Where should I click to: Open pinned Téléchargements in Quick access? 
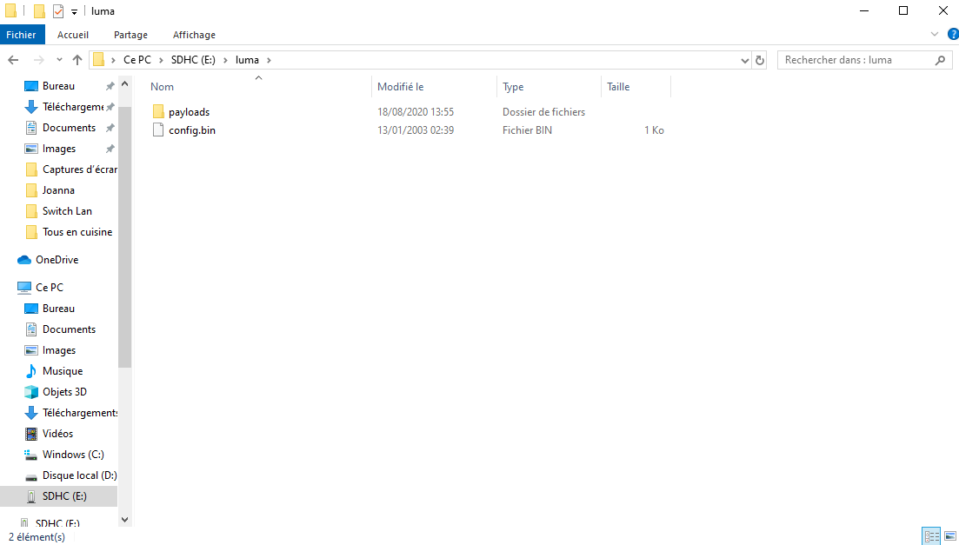coord(73,107)
